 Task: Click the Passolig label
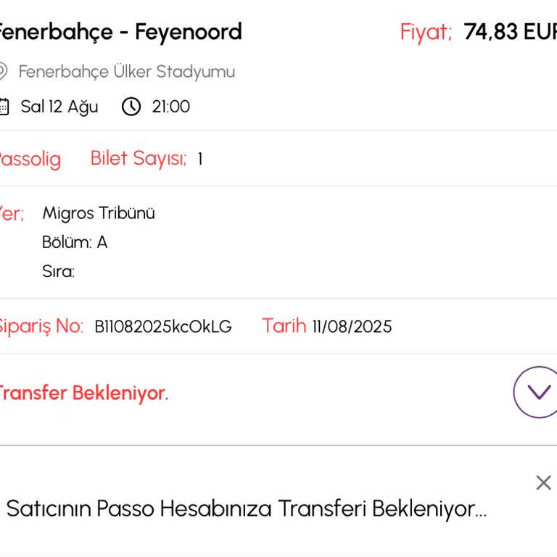[29, 159]
